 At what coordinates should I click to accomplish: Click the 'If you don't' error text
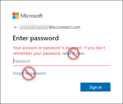click(x=95, y=48)
